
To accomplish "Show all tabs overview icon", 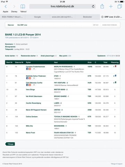I will [120, 6].
